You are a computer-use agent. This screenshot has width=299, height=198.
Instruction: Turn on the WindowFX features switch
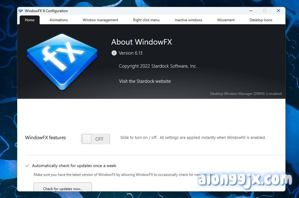96,139
